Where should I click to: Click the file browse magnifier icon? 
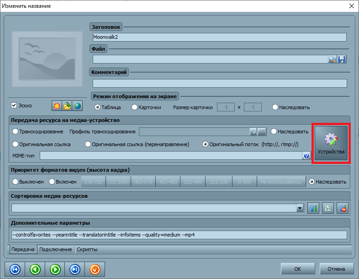pyautogui.click(x=333, y=59)
